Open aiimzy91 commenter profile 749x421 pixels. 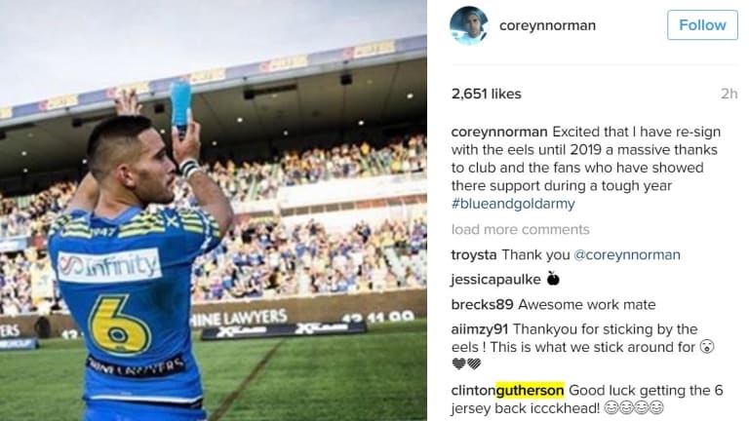point(480,329)
